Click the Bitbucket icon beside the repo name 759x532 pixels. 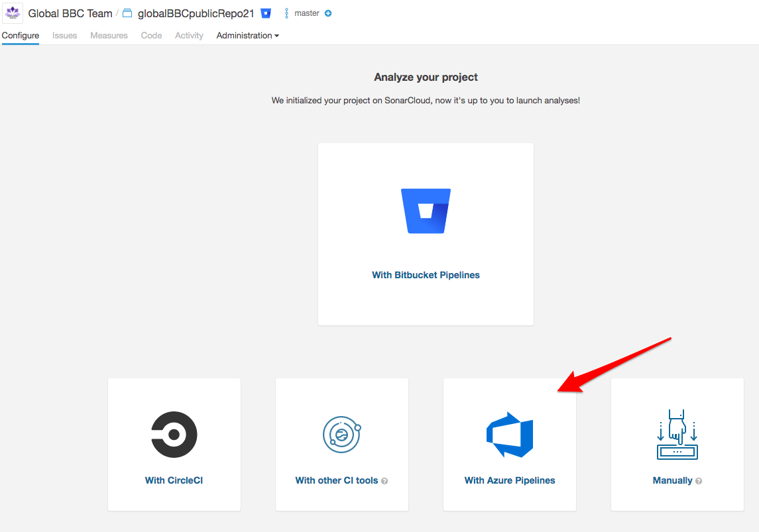click(x=266, y=13)
